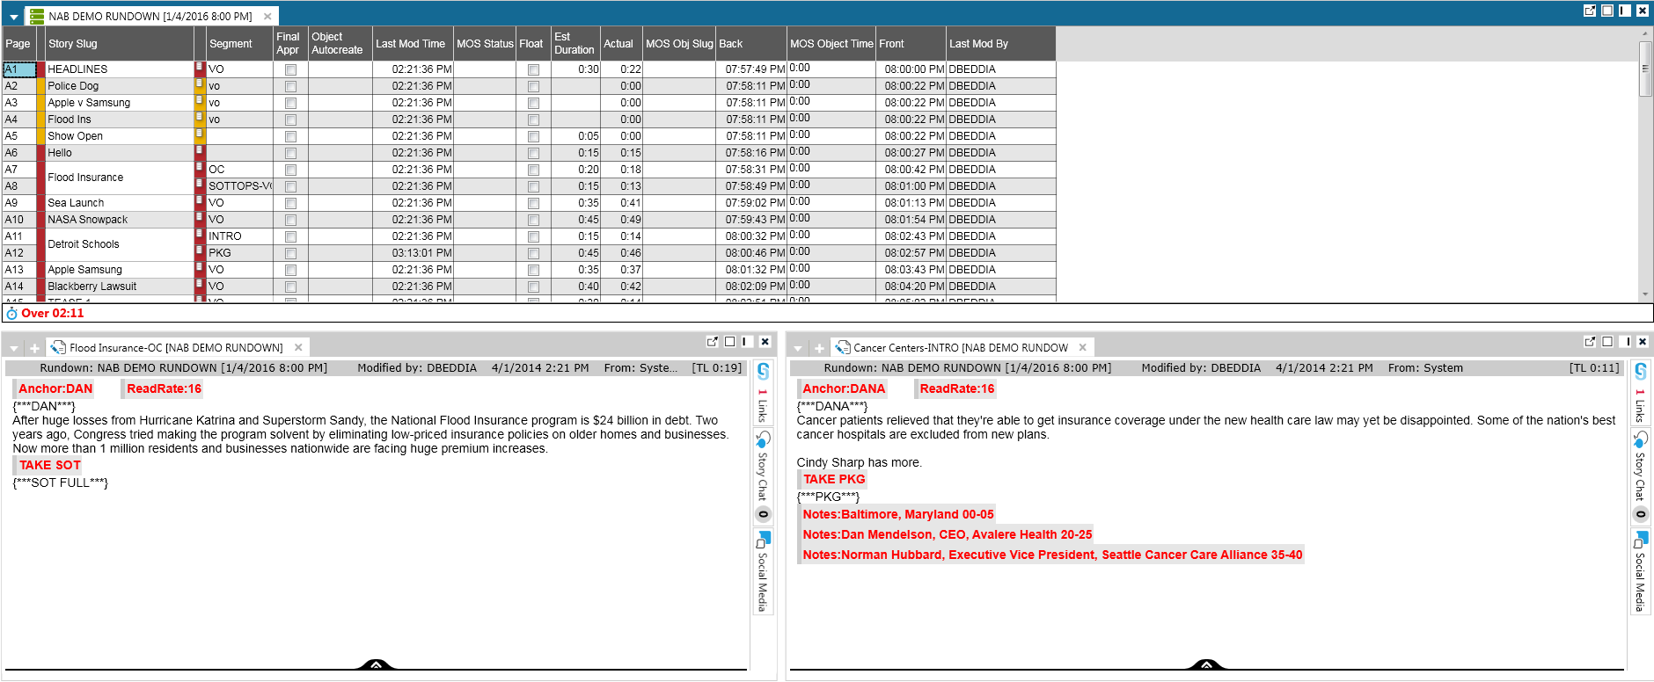Maximize the Flood Insurance-OC story pane
The image size is (1654, 682).
point(729,342)
